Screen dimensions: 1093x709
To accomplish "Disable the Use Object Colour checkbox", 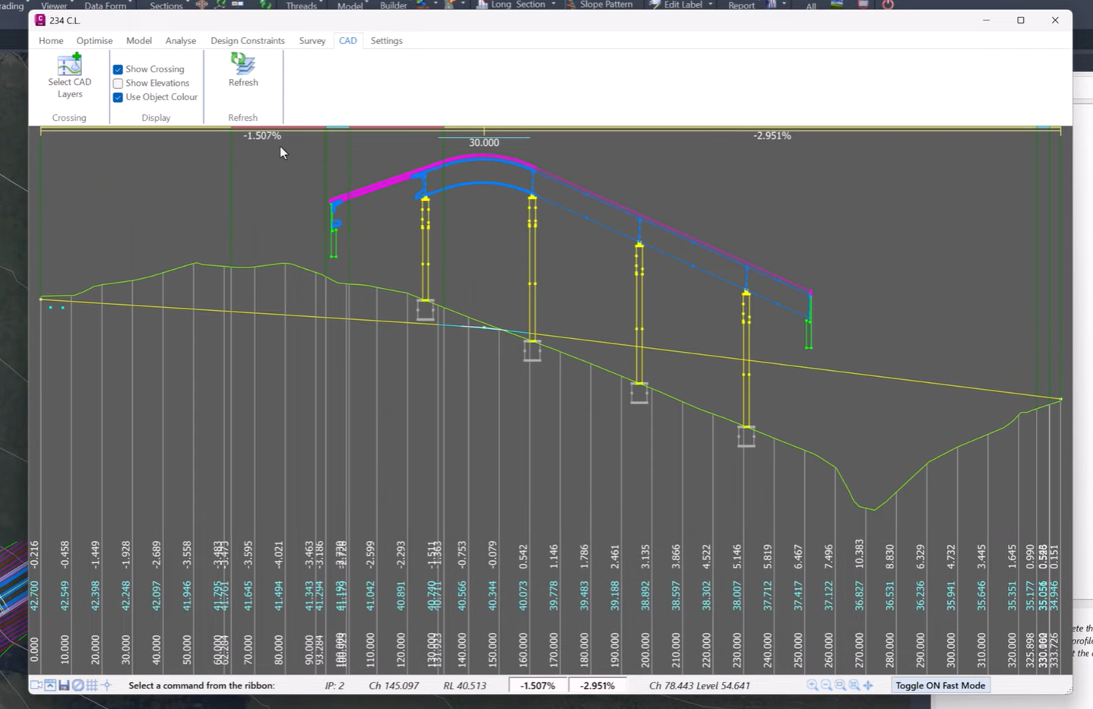I will [118, 97].
